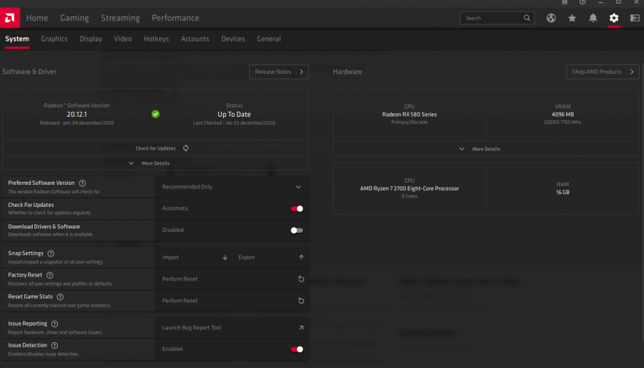Toggle the Issue Detection switch
The height and width of the screenshot is (368, 644).
297,349
